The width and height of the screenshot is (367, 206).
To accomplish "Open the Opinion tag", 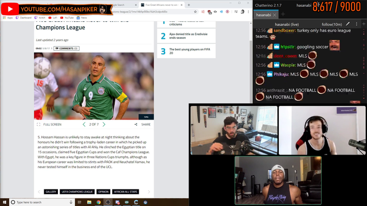I will 103,192.
